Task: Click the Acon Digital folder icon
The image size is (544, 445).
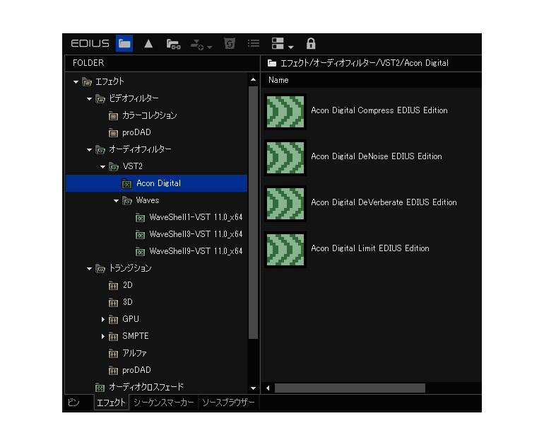Action: 126,183
